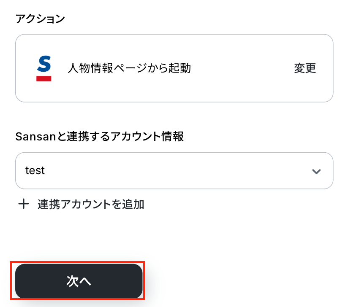Click the blue S of Sansan logo
The image size is (359, 307).
[44, 64]
